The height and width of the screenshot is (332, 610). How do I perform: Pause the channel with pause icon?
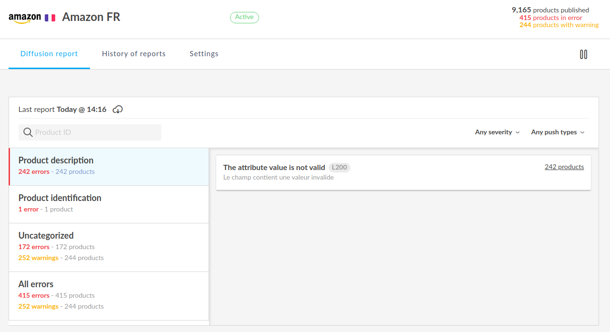tap(583, 54)
